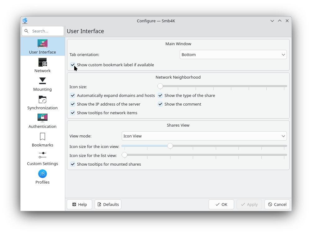Viewport: 312px width, 235px height.
Task: Expand the Tab orientation dropdown
Action: (233, 54)
